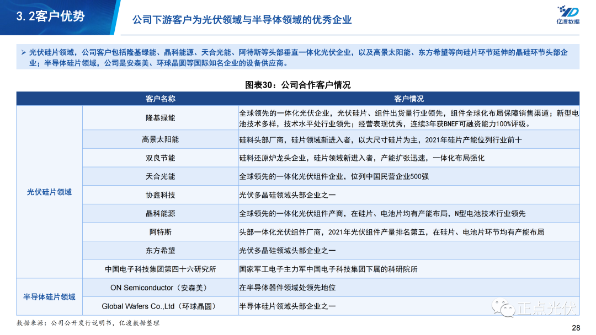Select the description 国家军工电子主力军
The height and width of the screenshot is (335, 596).
[x=328, y=269]
